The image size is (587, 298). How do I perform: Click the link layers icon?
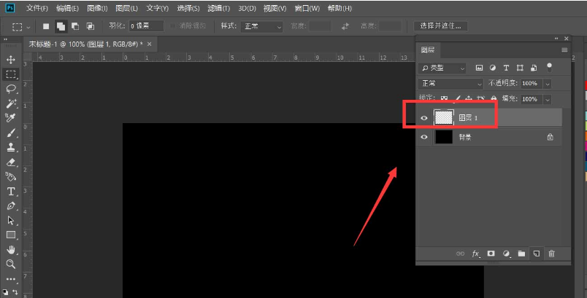[x=460, y=254]
